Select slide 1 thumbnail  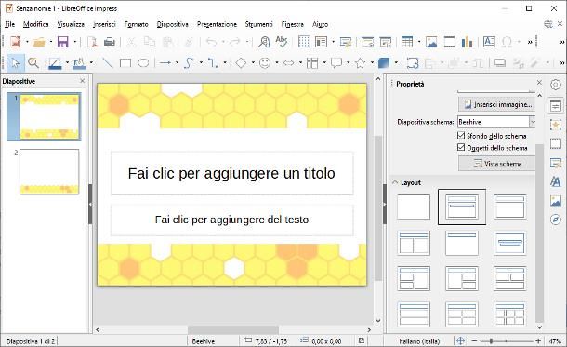tap(50, 116)
